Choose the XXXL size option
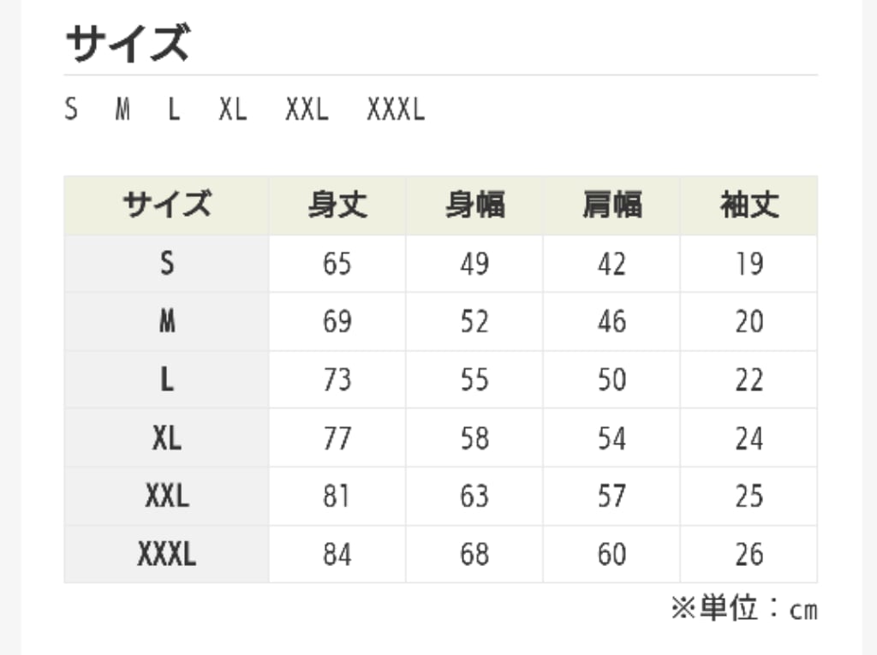Viewport: 877px width, 655px height. click(396, 109)
